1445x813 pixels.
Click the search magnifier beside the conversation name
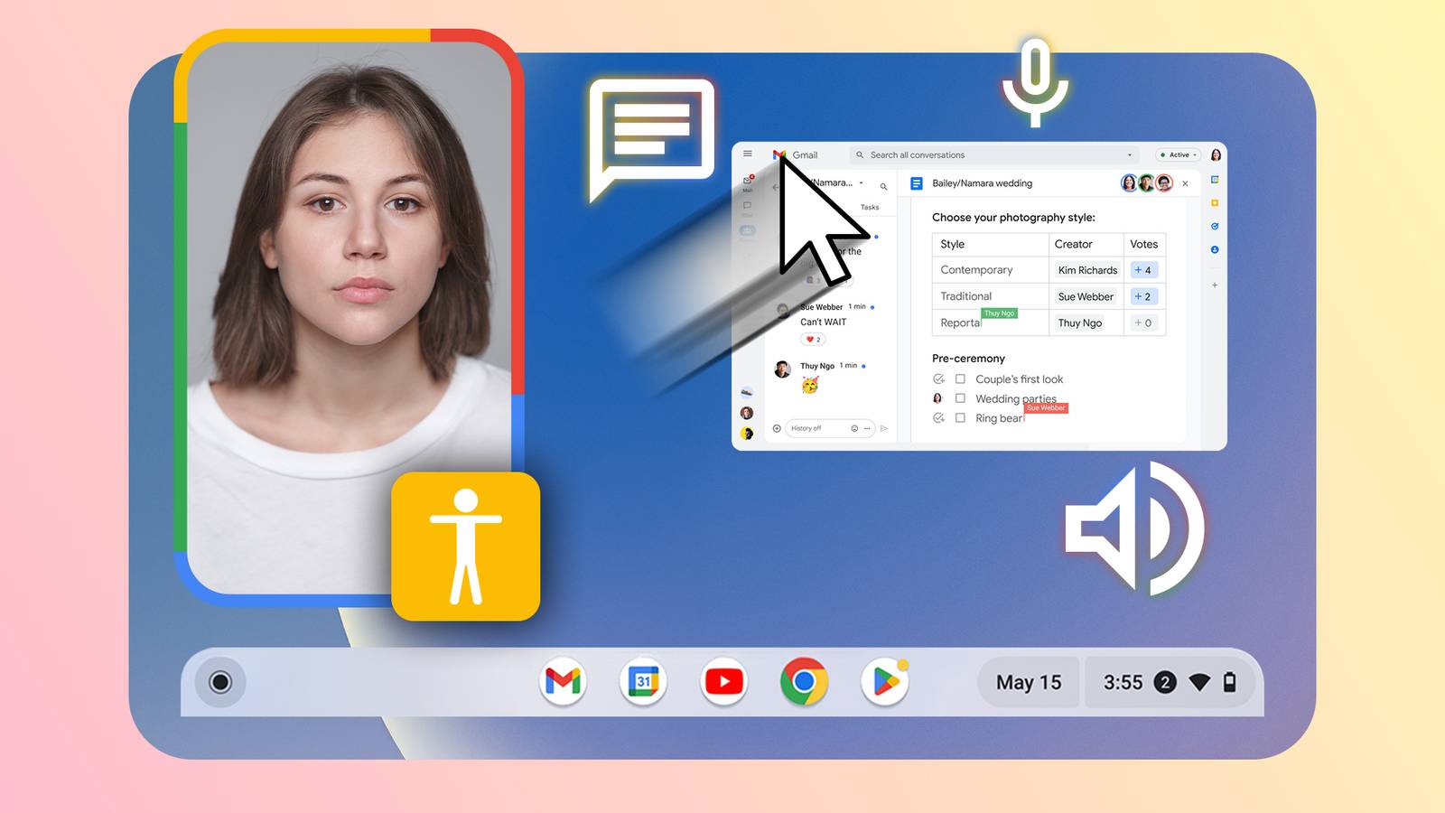point(884,187)
